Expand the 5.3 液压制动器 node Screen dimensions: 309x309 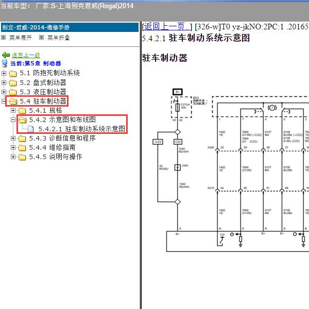point(4,92)
